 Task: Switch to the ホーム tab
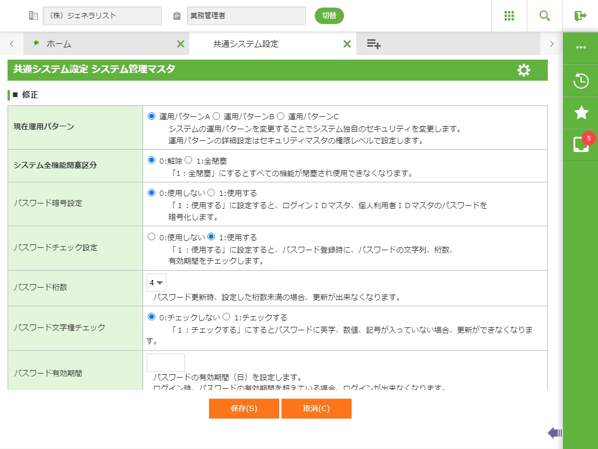[58, 44]
